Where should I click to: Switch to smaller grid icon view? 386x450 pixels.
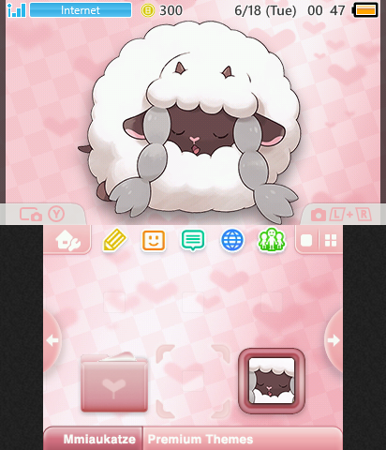(x=331, y=241)
